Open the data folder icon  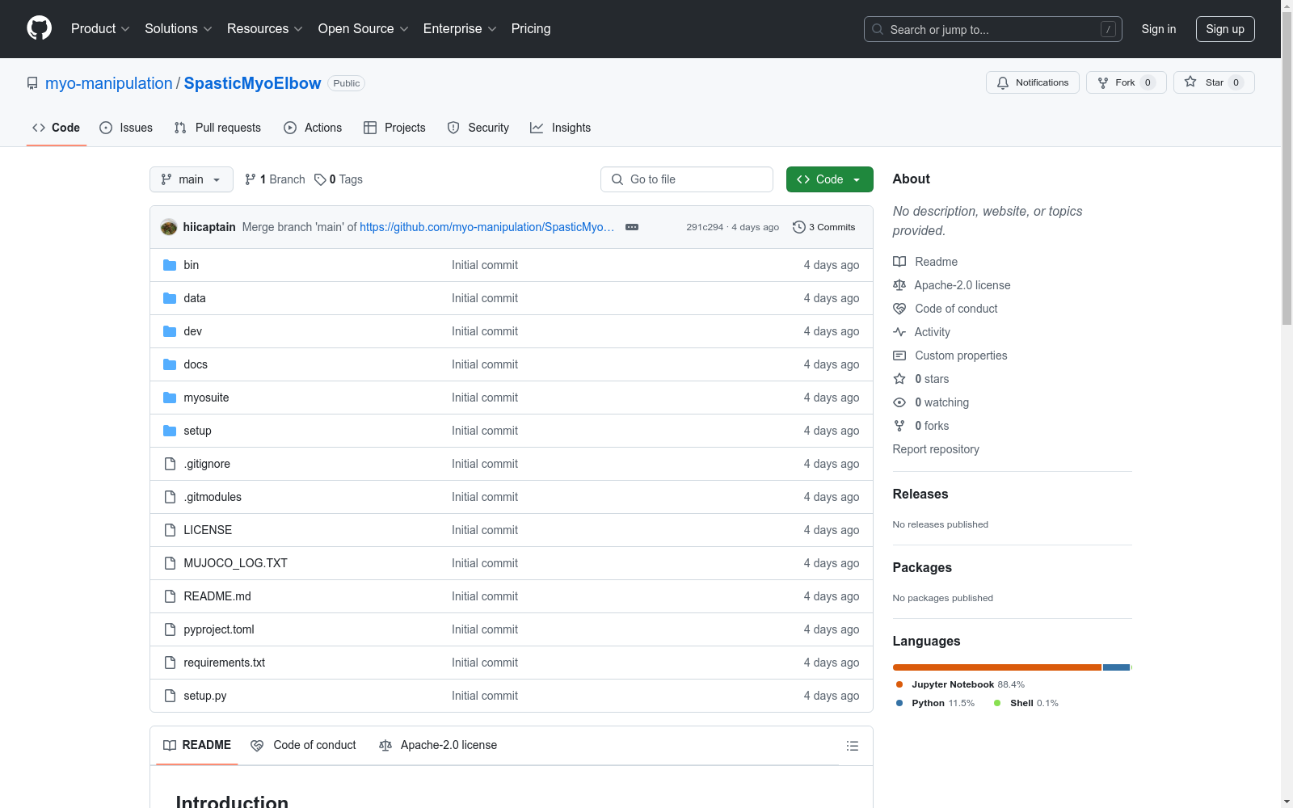pyautogui.click(x=170, y=298)
